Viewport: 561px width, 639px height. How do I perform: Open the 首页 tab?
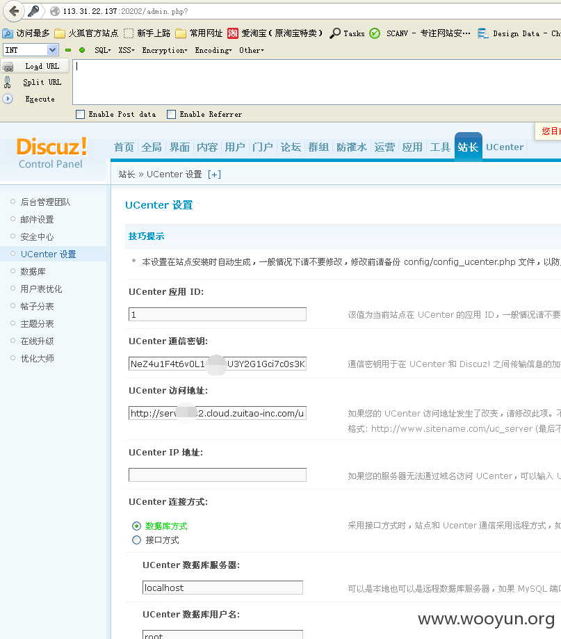coord(124,147)
